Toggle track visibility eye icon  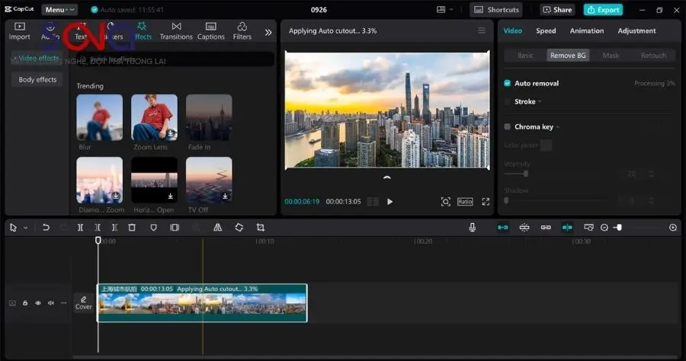38,303
